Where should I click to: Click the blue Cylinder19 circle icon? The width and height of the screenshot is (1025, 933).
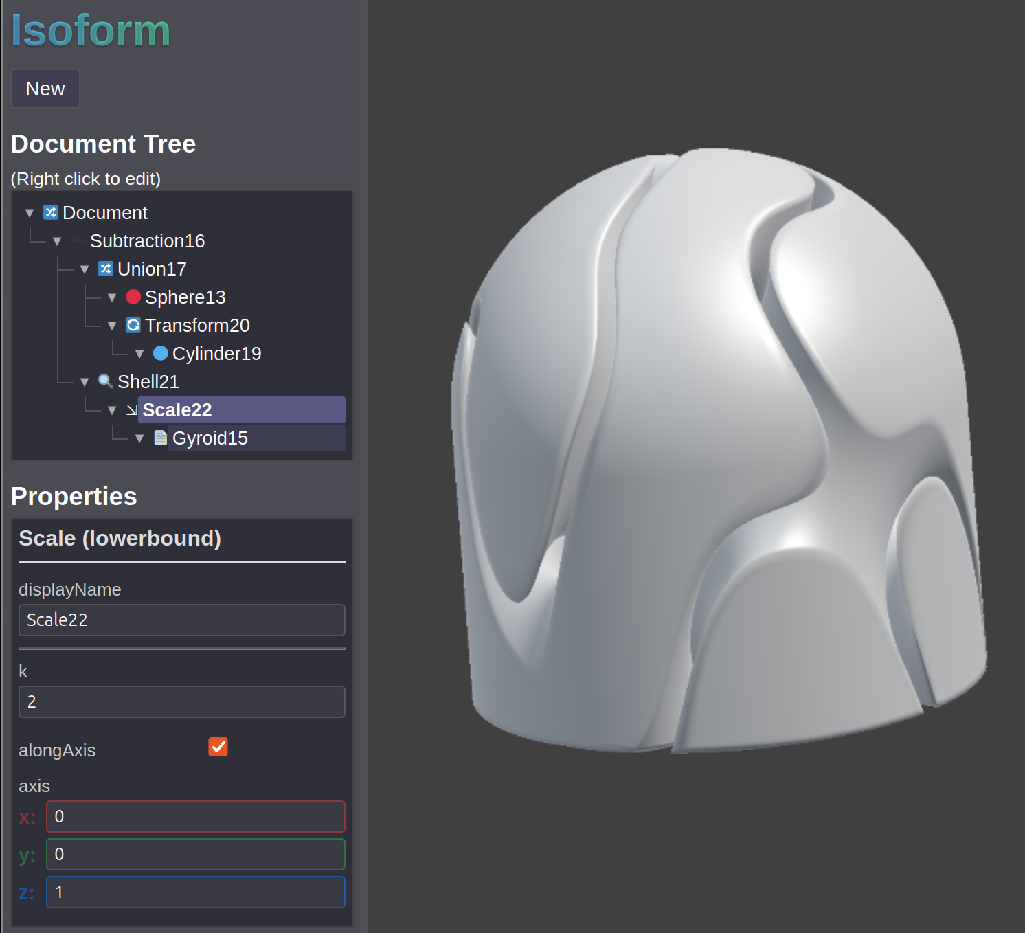coord(161,353)
